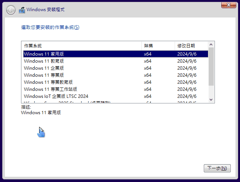The image size is (240, 182).
Task: Click the 下一步(N) button
Action: coord(217,168)
